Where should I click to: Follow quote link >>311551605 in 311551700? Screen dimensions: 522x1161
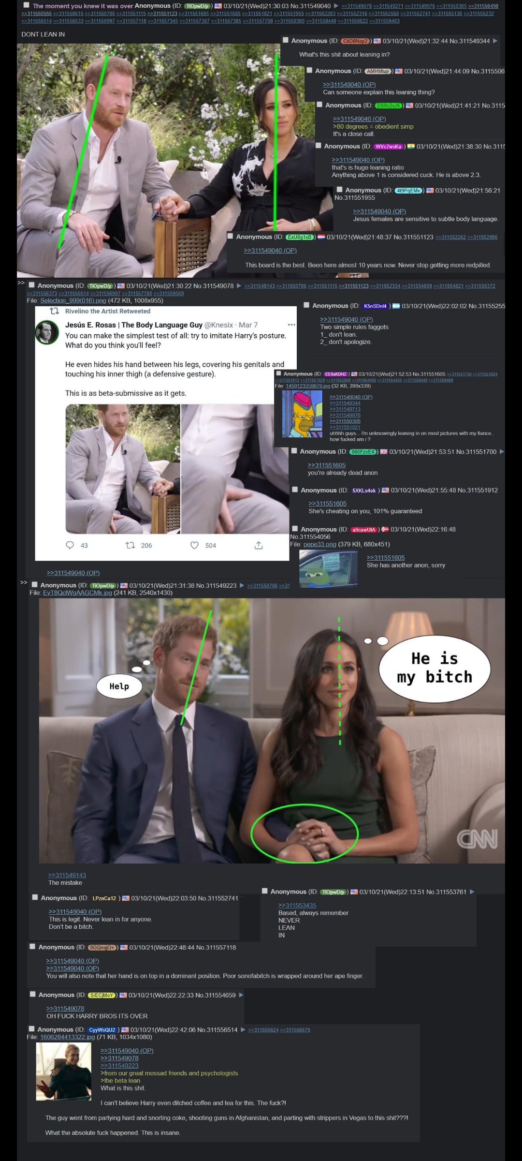327,465
